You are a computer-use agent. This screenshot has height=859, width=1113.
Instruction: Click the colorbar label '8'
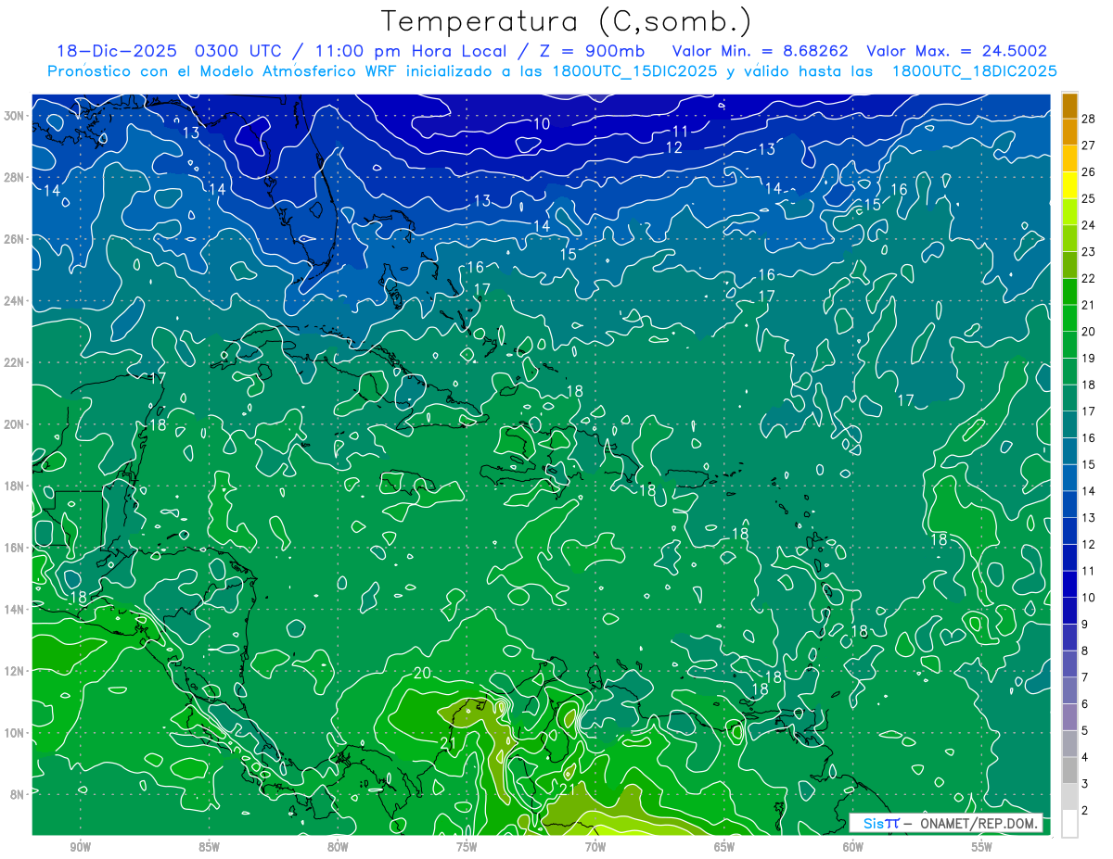(1084, 651)
